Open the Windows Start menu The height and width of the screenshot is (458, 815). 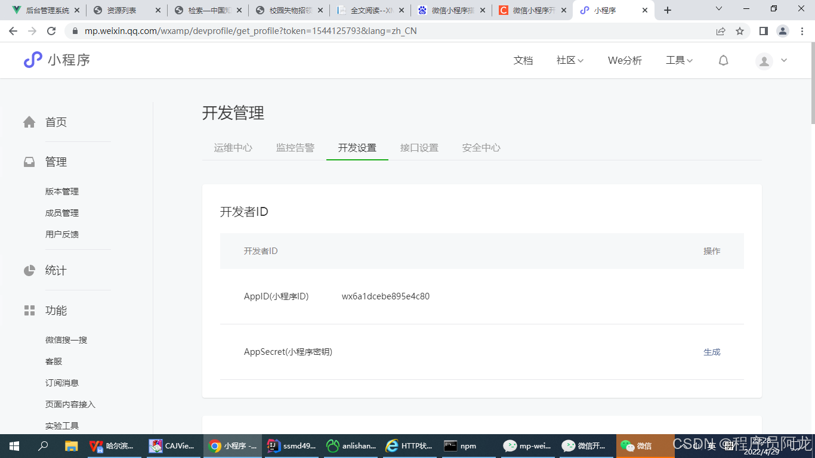tap(14, 446)
